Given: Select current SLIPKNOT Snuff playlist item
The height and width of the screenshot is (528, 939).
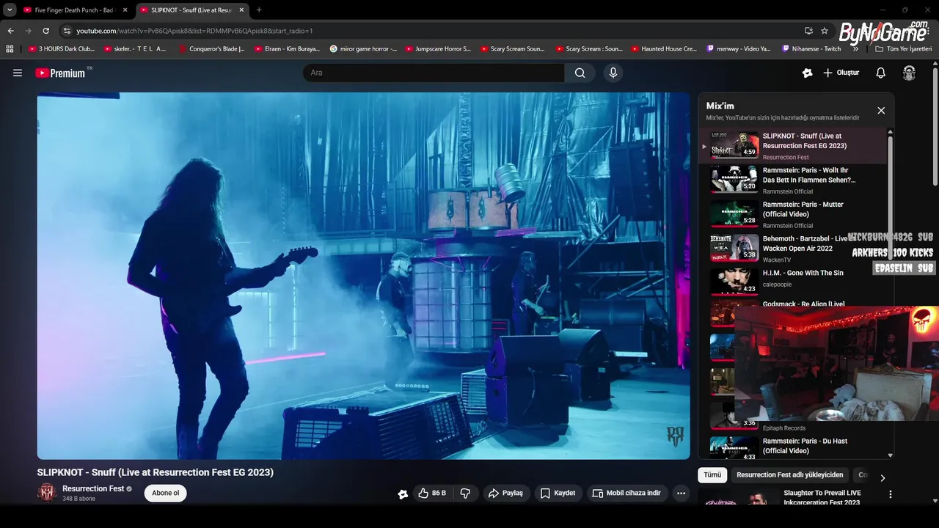Looking at the screenshot, I should (x=792, y=145).
